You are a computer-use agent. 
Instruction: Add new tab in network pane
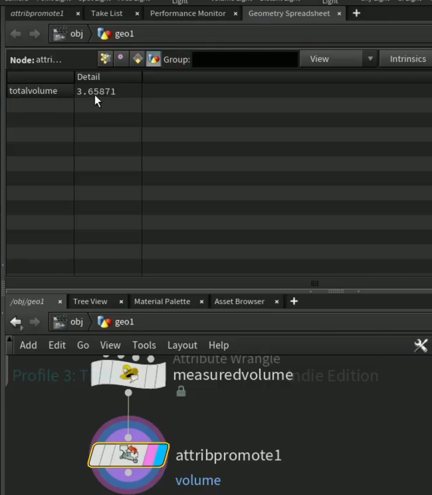pyautogui.click(x=294, y=301)
